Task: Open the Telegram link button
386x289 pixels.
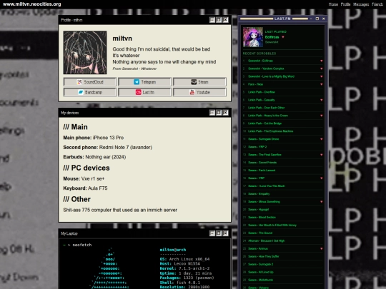Action: coord(144,82)
